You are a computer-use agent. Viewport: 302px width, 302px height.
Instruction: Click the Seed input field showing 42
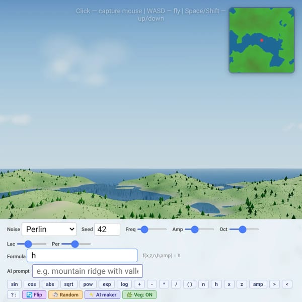(107, 229)
